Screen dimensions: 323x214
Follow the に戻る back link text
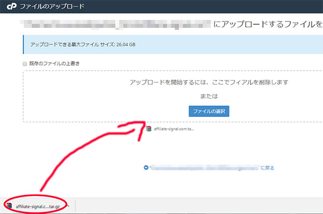(x=267, y=168)
